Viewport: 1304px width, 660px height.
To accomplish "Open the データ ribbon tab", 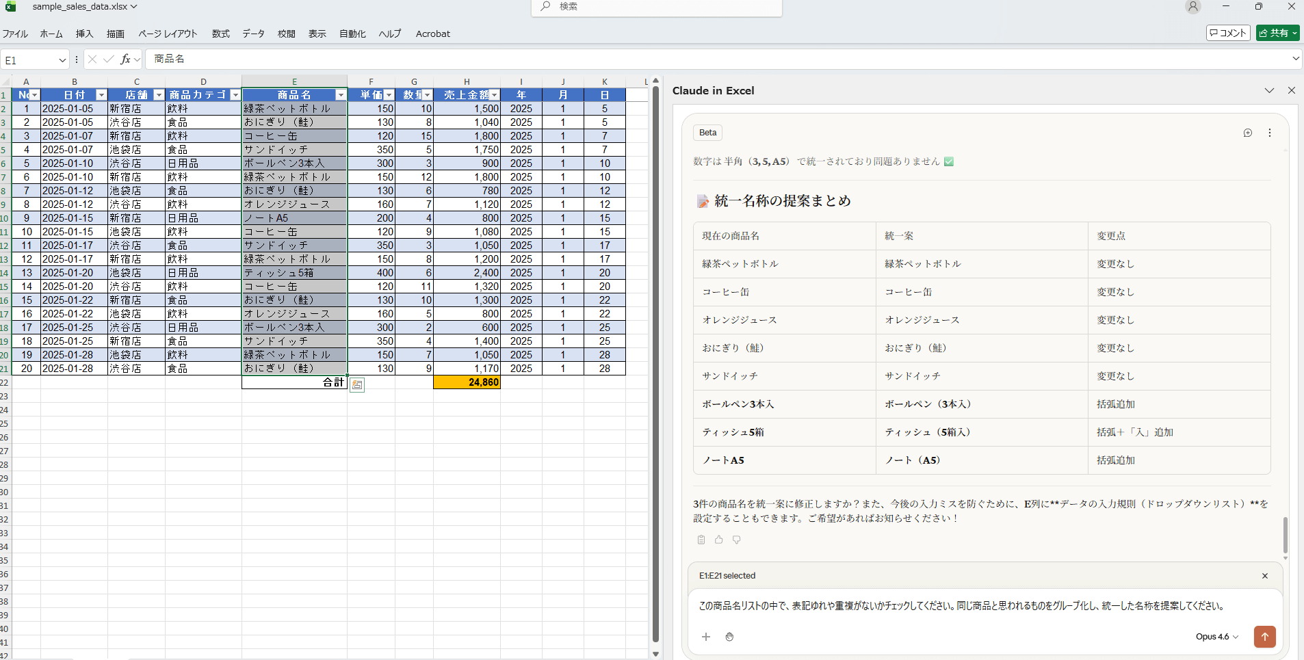I will pyautogui.click(x=253, y=34).
